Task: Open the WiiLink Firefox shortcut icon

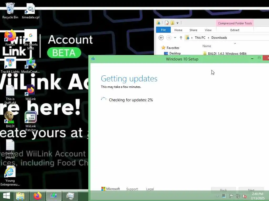Action: [x=31, y=92]
